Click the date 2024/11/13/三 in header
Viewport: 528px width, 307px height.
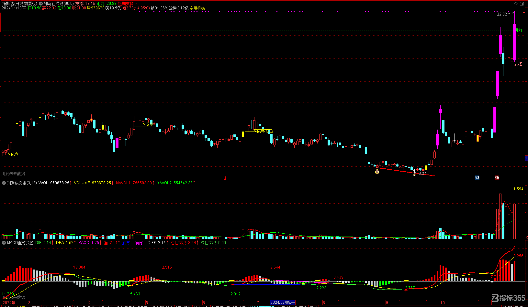click(14, 8)
